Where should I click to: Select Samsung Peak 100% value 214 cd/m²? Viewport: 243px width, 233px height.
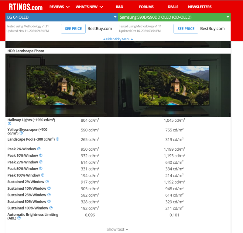click(174, 175)
